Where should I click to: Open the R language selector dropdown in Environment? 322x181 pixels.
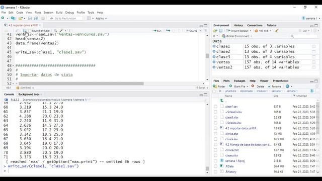pyautogui.click(x=215, y=36)
